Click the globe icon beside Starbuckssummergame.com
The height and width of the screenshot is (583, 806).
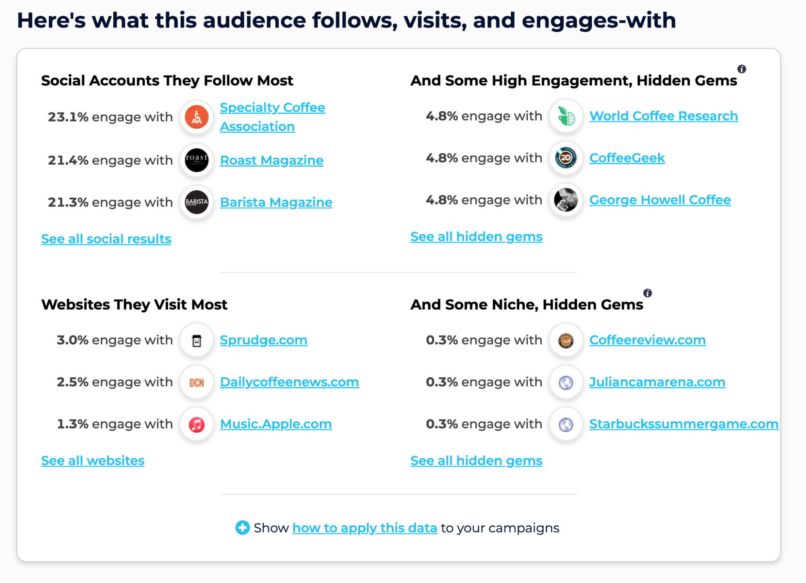[566, 424]
